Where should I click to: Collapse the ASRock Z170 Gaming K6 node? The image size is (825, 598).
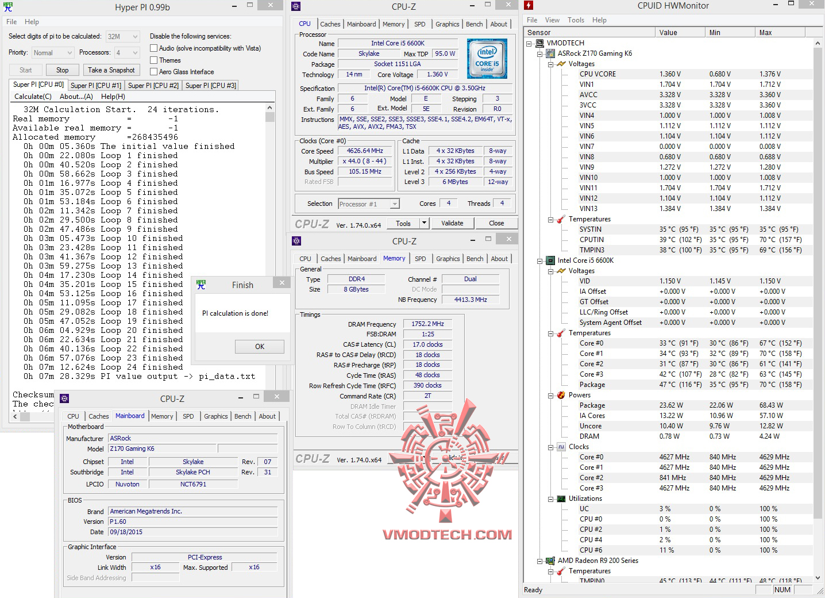pos(539,53)
